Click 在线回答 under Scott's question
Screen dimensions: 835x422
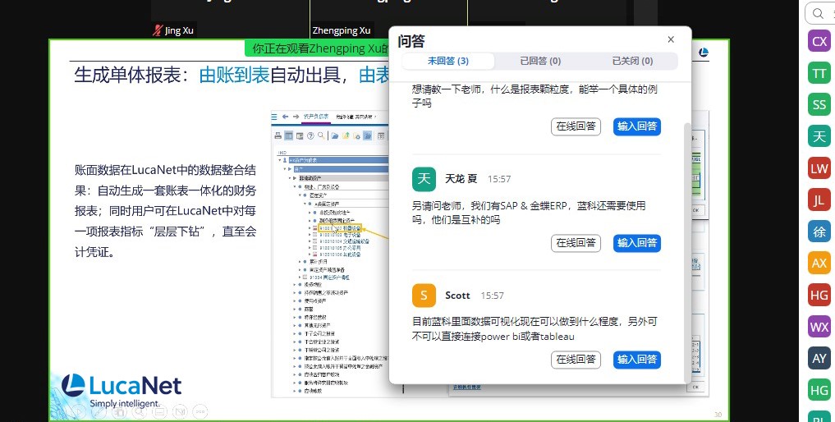576,360
